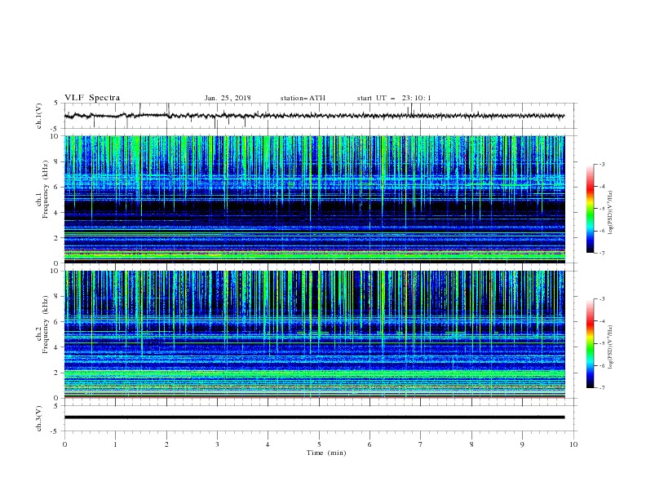Click the color scale bar beside ch.1 spectrogram
The image size is (646, 499).
pyautogui.click(x=590, y=209)
